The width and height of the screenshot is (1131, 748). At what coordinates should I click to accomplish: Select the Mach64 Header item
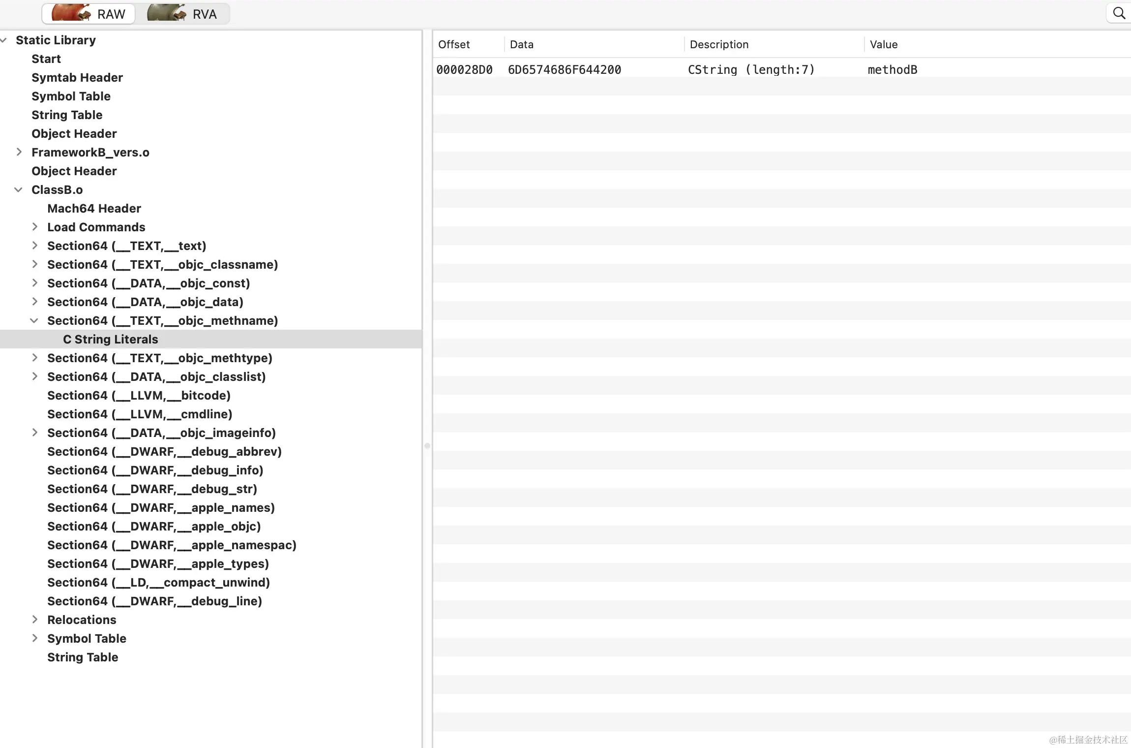[x=94, y=208]
